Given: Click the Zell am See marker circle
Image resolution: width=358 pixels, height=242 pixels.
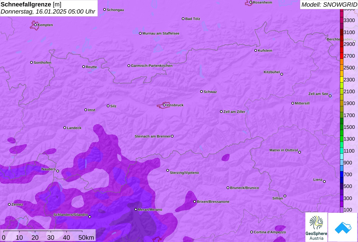Looking at the screenshot, I should pos(330,96).
